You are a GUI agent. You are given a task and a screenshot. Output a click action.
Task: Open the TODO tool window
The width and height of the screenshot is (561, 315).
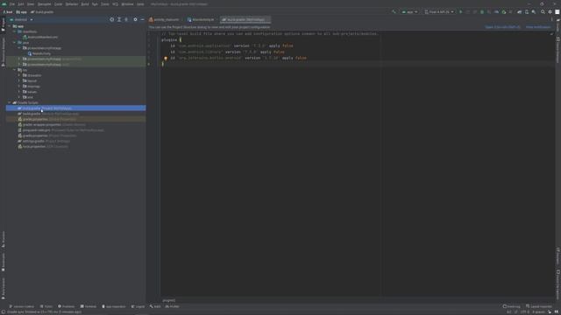(46, 306)
